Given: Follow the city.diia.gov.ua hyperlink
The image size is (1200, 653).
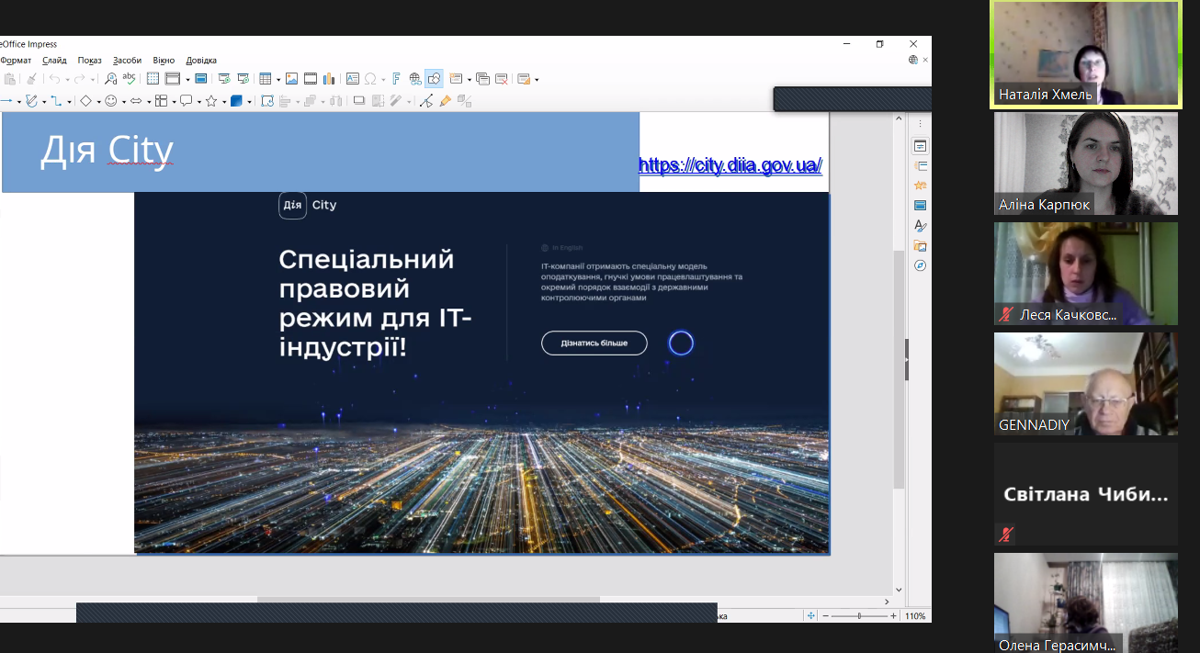Looking at the screenshot, I should (730, 165).
